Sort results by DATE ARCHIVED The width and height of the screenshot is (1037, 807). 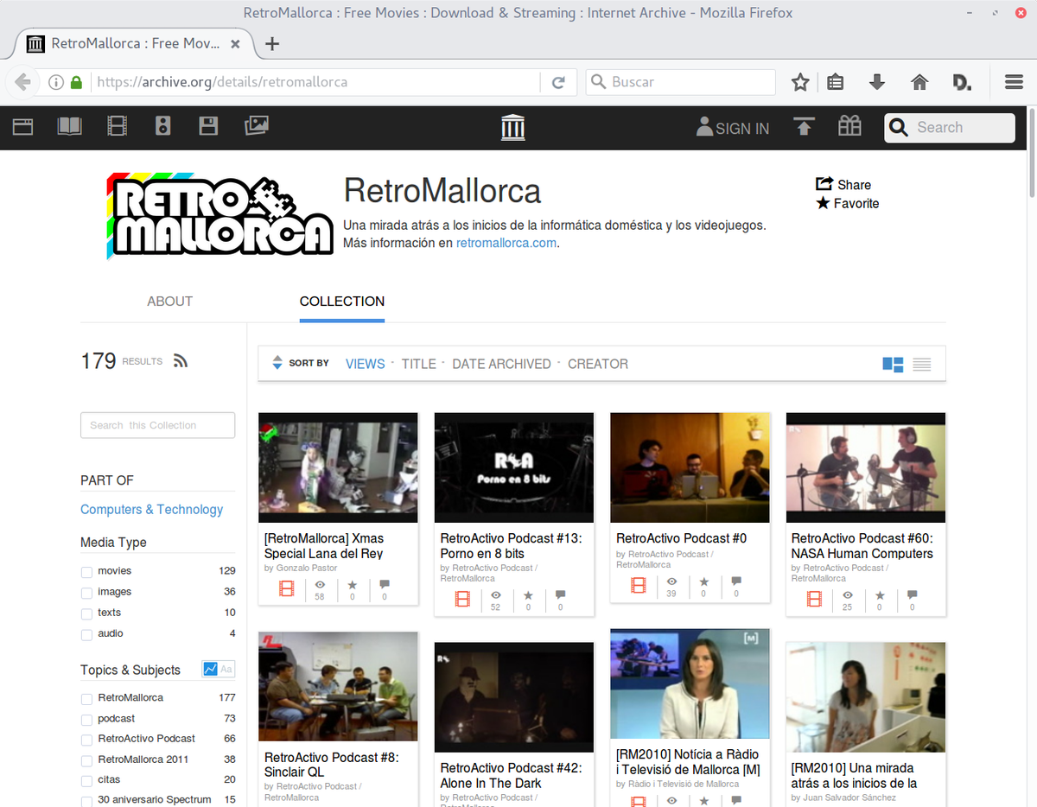[x=501, y=364]
